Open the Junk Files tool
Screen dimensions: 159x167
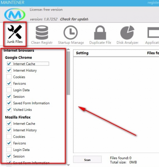[x=15, y=34]
